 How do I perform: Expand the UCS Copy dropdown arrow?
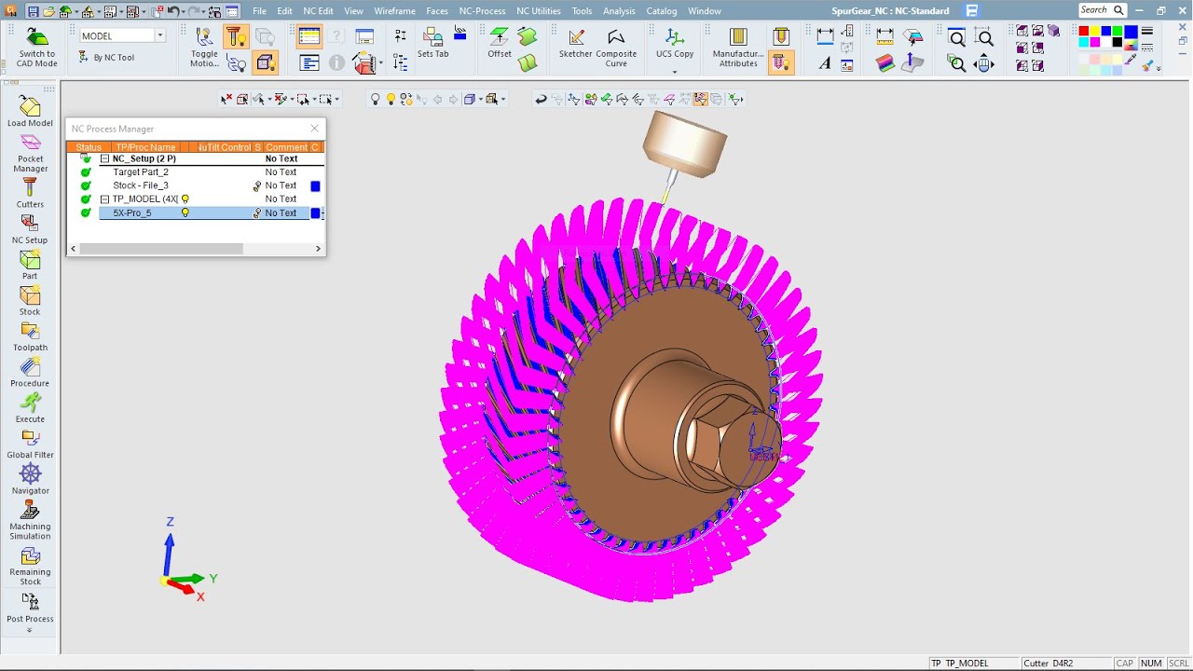tap(675, 71)
